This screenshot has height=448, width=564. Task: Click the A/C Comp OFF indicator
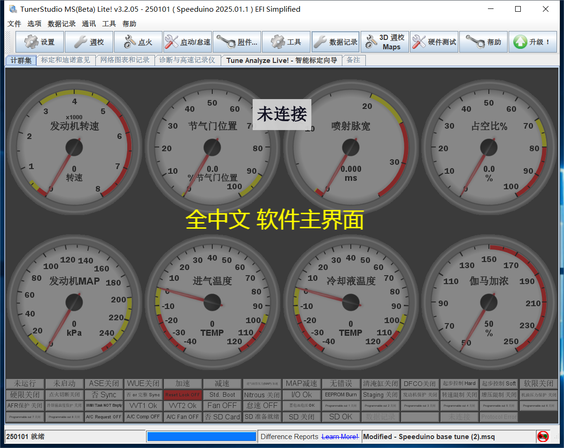(x=143, y=417)
